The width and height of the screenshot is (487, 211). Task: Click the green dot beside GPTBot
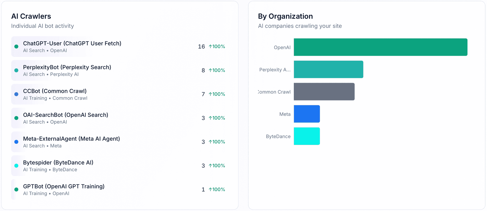click(16, 189)
